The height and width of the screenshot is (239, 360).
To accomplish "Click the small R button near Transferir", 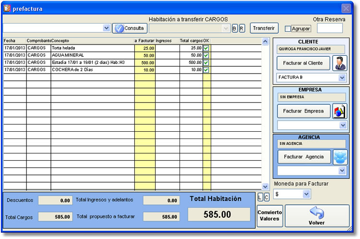I will point(241,28).
